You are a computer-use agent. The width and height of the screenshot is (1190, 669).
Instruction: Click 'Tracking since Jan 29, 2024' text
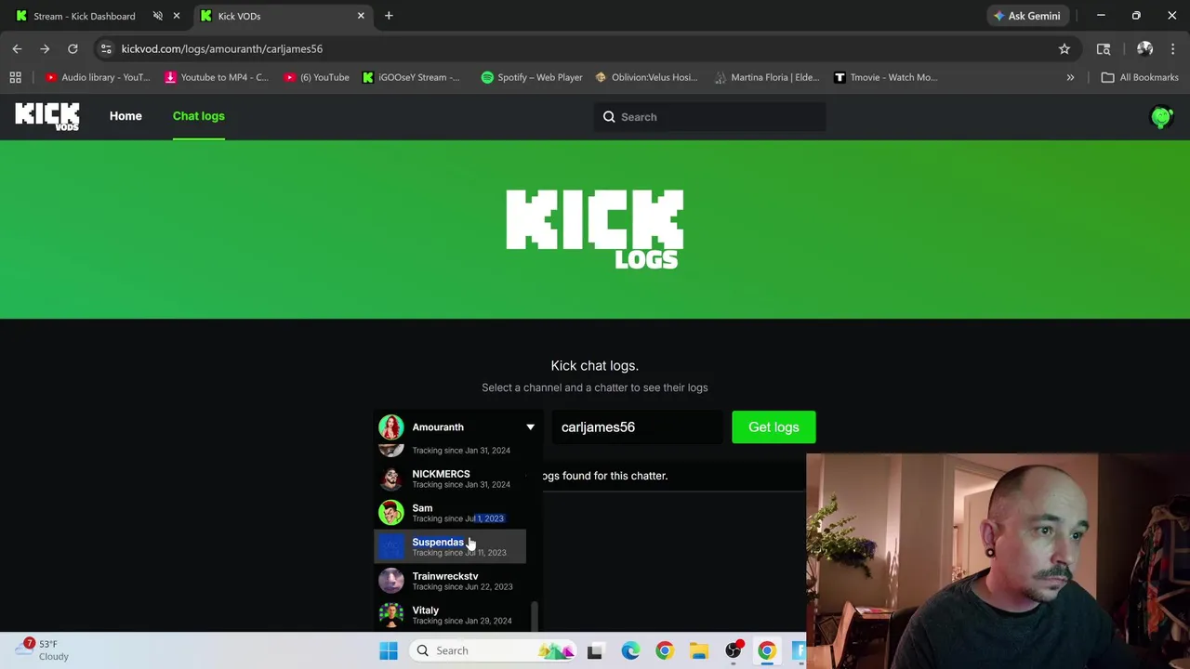(462, 621)
